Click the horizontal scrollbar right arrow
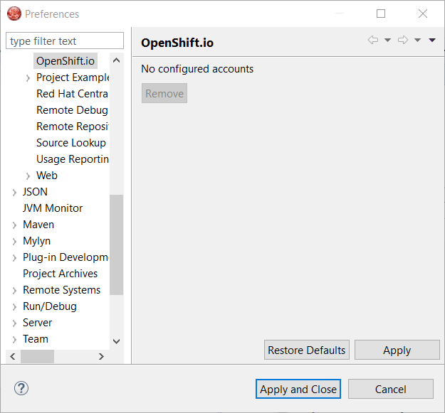 pos(101,356)
